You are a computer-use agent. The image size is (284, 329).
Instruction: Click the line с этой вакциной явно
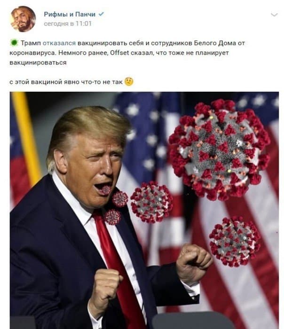66,82
